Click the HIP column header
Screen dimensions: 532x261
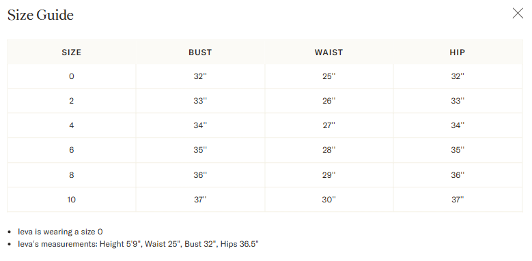click(458, 52)
